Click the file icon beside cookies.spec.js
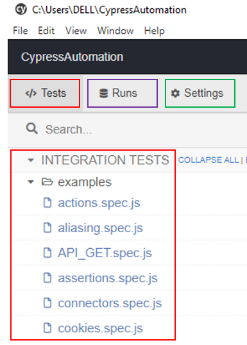Screen dimensions: 247x345 47,328
